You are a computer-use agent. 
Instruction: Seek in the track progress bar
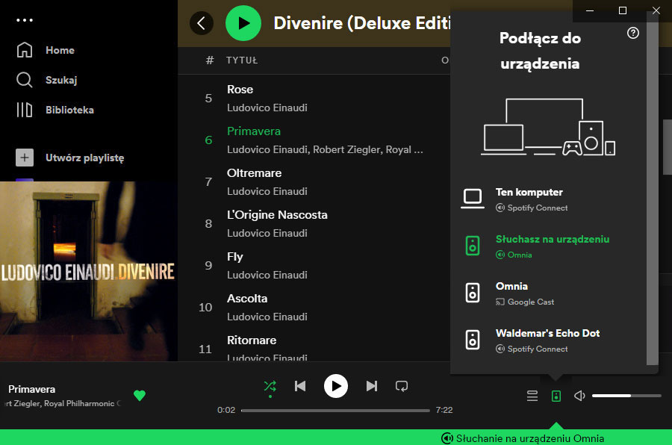click(335, 410)
